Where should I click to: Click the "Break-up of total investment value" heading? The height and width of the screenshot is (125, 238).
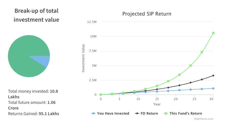tap(36, 15)
